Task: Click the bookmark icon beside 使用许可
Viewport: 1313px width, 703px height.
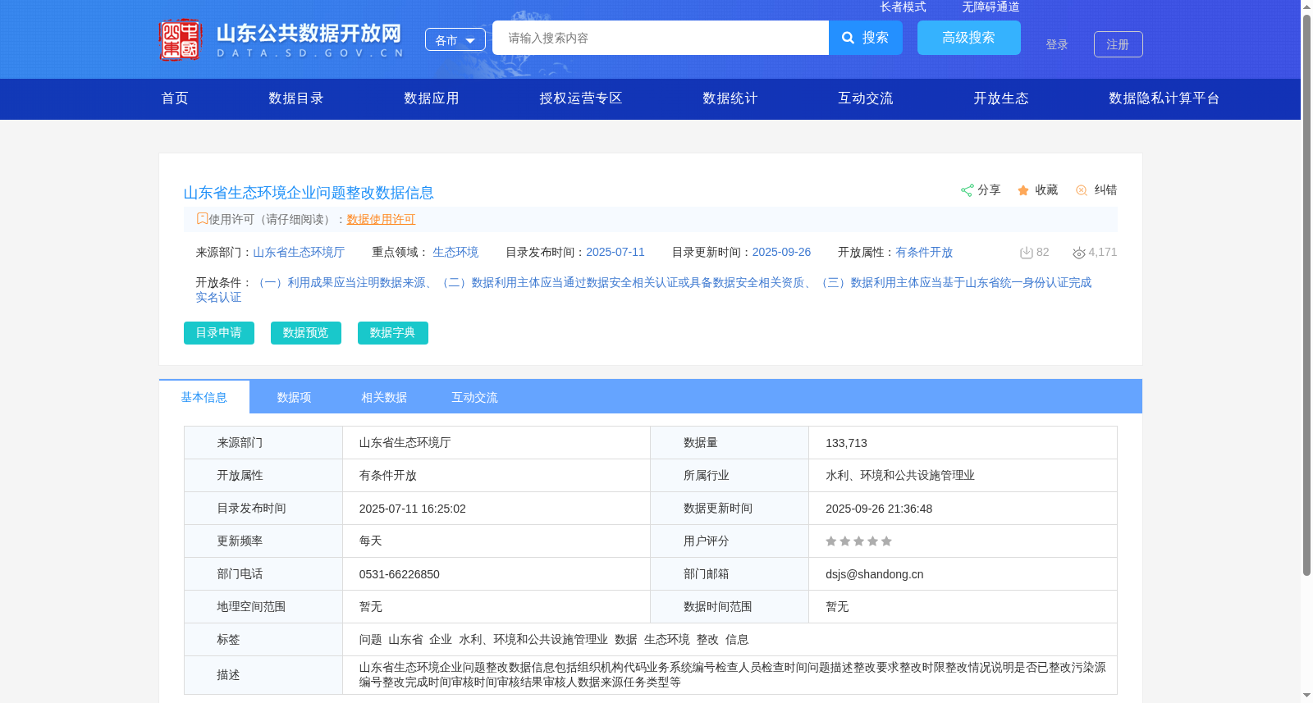Action: point(202,219)
